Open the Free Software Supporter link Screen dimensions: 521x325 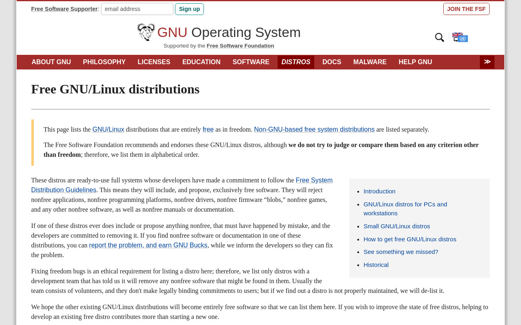[64, 9]
